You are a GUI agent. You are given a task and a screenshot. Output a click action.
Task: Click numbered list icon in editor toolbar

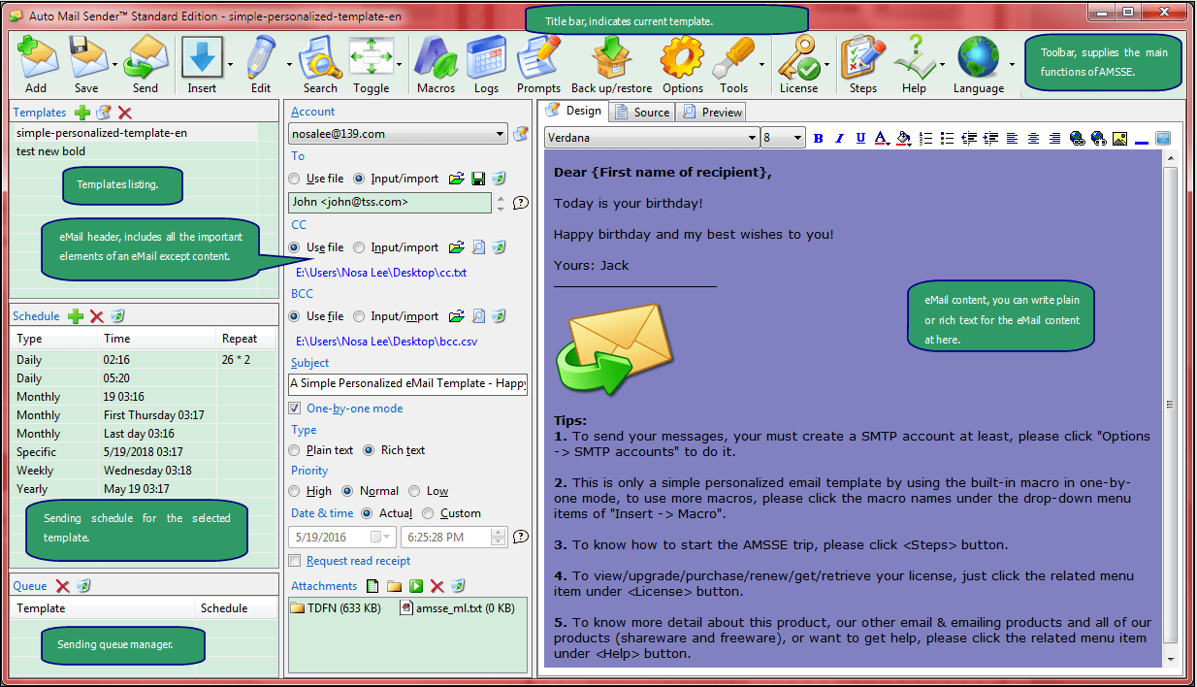tap(925, 139)
